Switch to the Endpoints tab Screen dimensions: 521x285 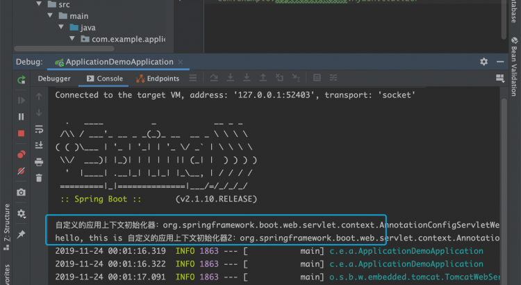coord(158,79)
